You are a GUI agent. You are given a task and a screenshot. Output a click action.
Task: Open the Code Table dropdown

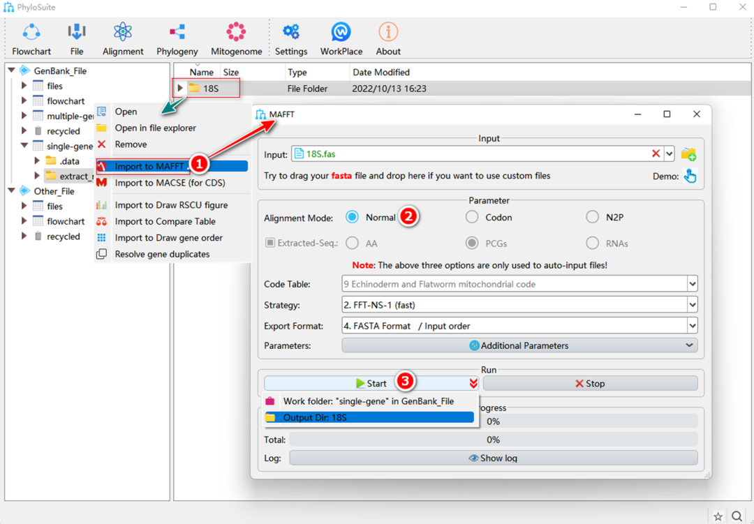(692, 284)
